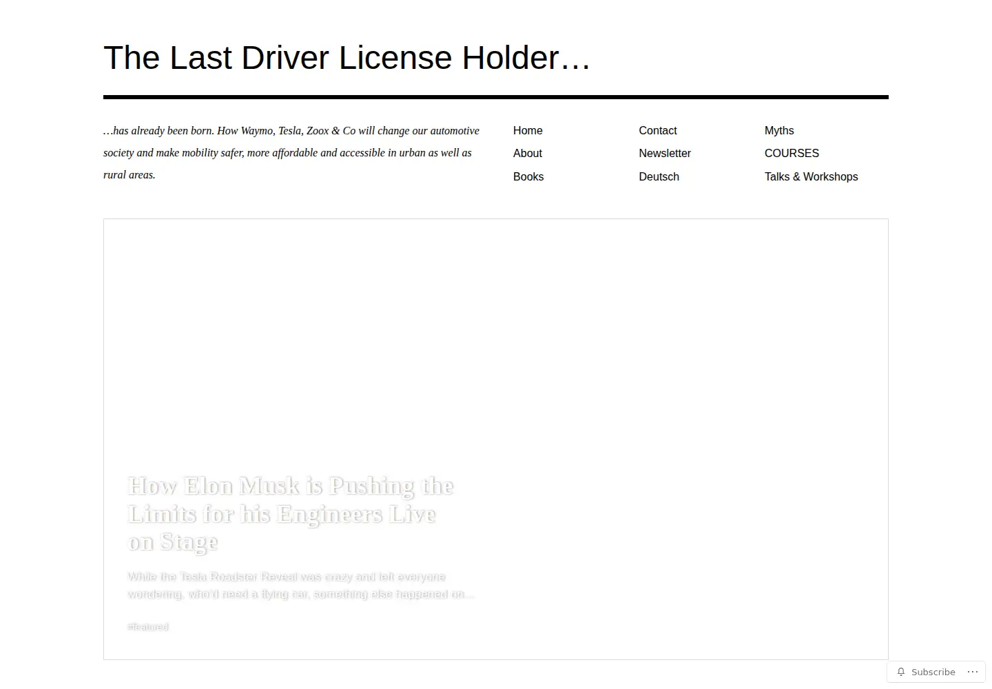Screen dimensions: 992x689
Task: Click the Tesla Roadster Reveal excerpt text
Action: click(301, 585)
